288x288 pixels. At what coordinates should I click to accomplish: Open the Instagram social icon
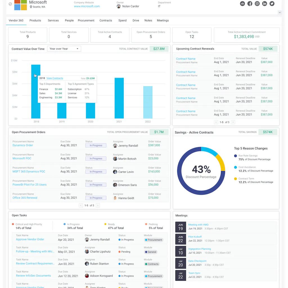coord(257,4)
